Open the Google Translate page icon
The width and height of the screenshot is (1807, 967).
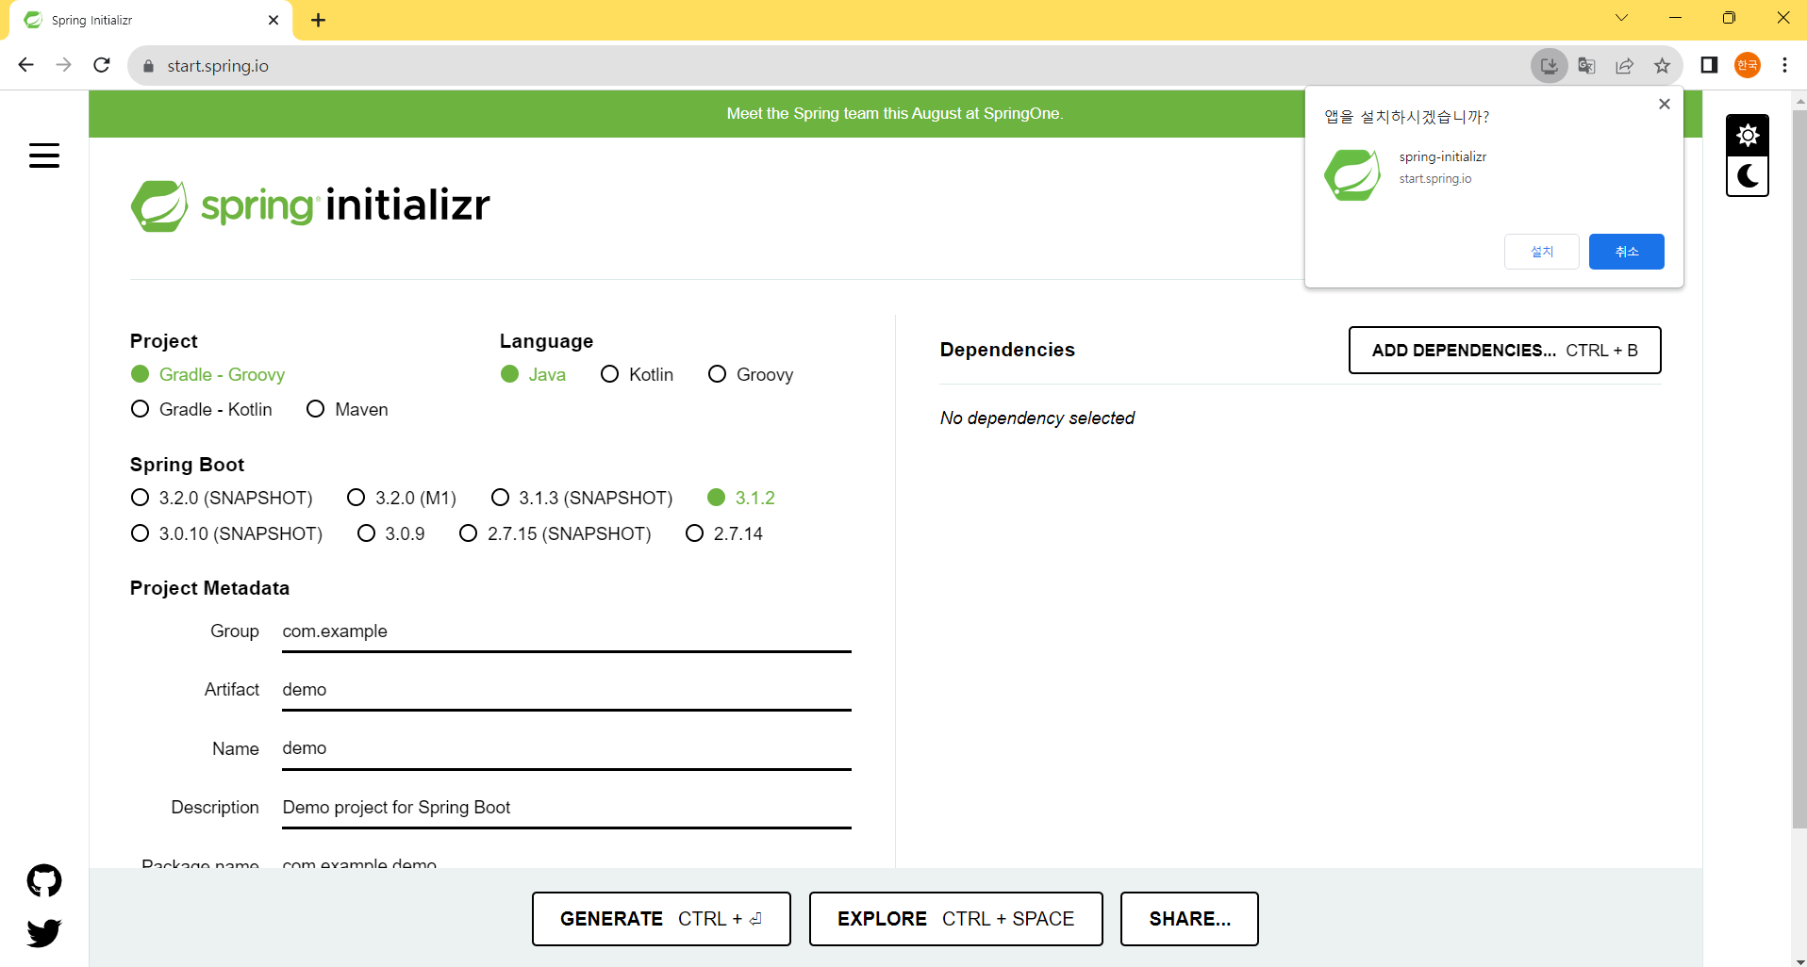[1586, 66]
